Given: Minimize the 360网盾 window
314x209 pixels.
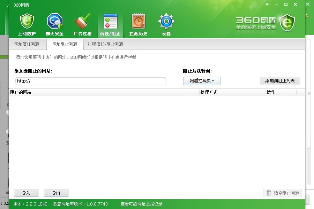Looking at the screenshot, I should (x=277, y=5).
